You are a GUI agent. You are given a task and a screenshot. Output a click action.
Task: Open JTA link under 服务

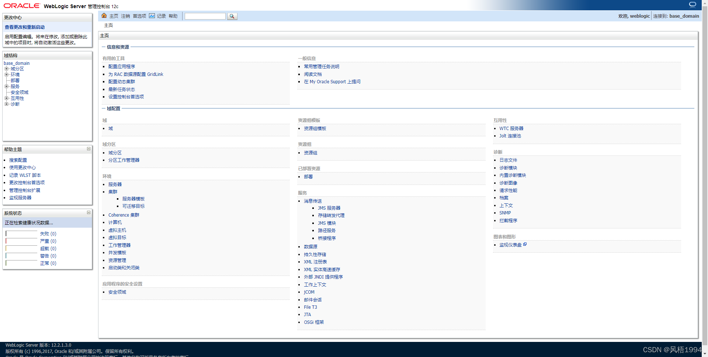pyautogui.click(x=308, y=315)
